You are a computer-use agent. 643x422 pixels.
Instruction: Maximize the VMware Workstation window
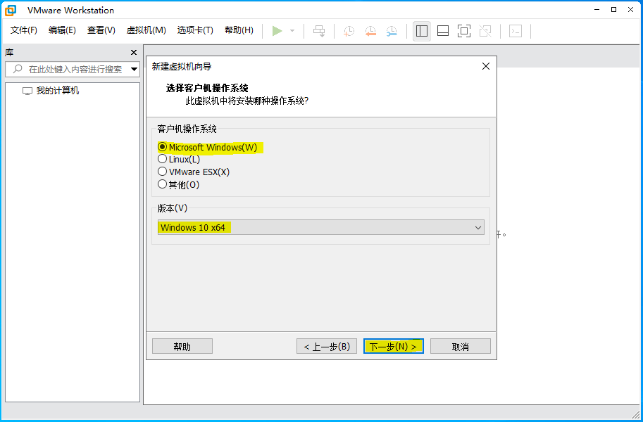[614, 10]
